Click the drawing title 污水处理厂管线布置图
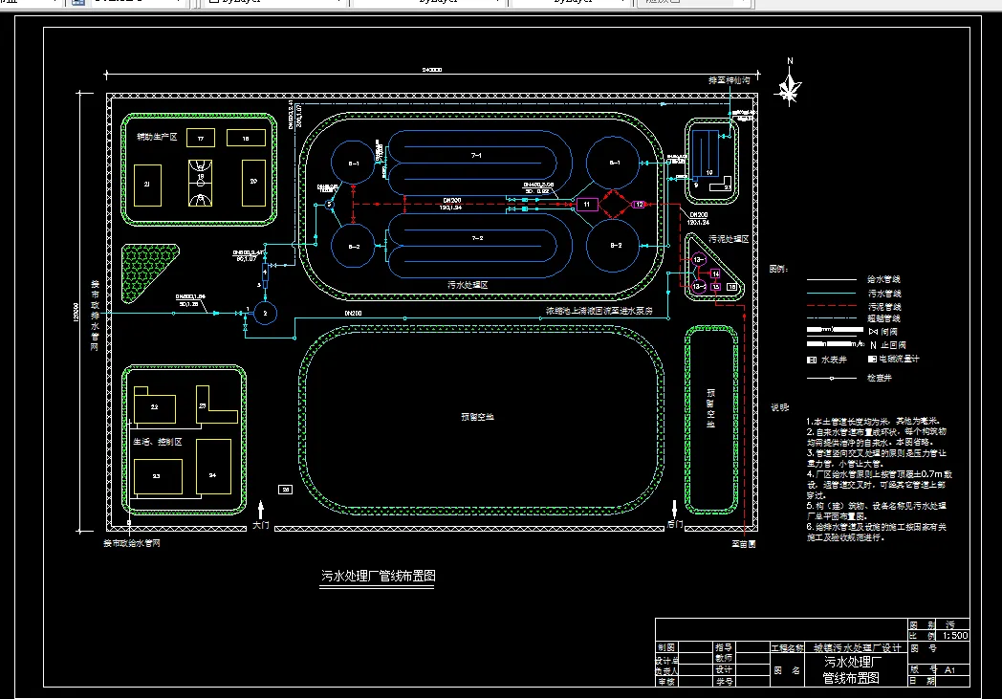The image size is (1002, 699). (x=378, y=576)
